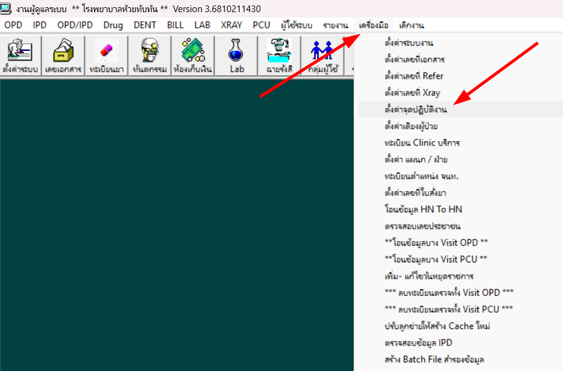
Task: Open the เลขเอกสาร file box icon
Action: click(63, 55)
